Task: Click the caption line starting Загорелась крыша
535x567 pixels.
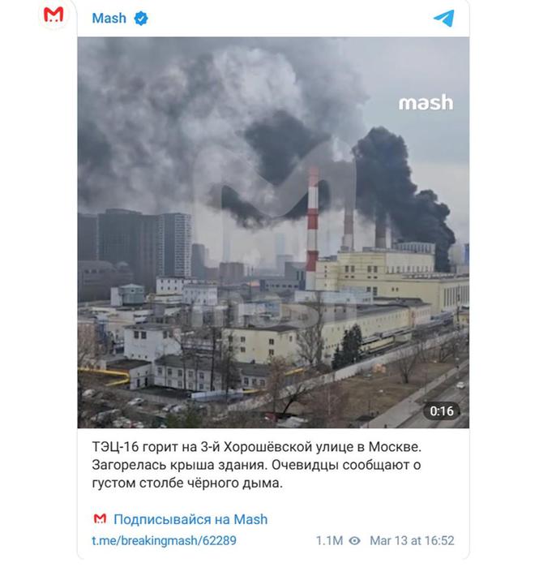Action: click(256, 465)
